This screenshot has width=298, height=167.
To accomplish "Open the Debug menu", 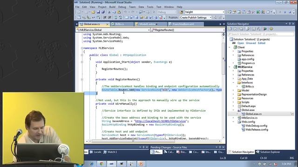I will click(122, 7).
